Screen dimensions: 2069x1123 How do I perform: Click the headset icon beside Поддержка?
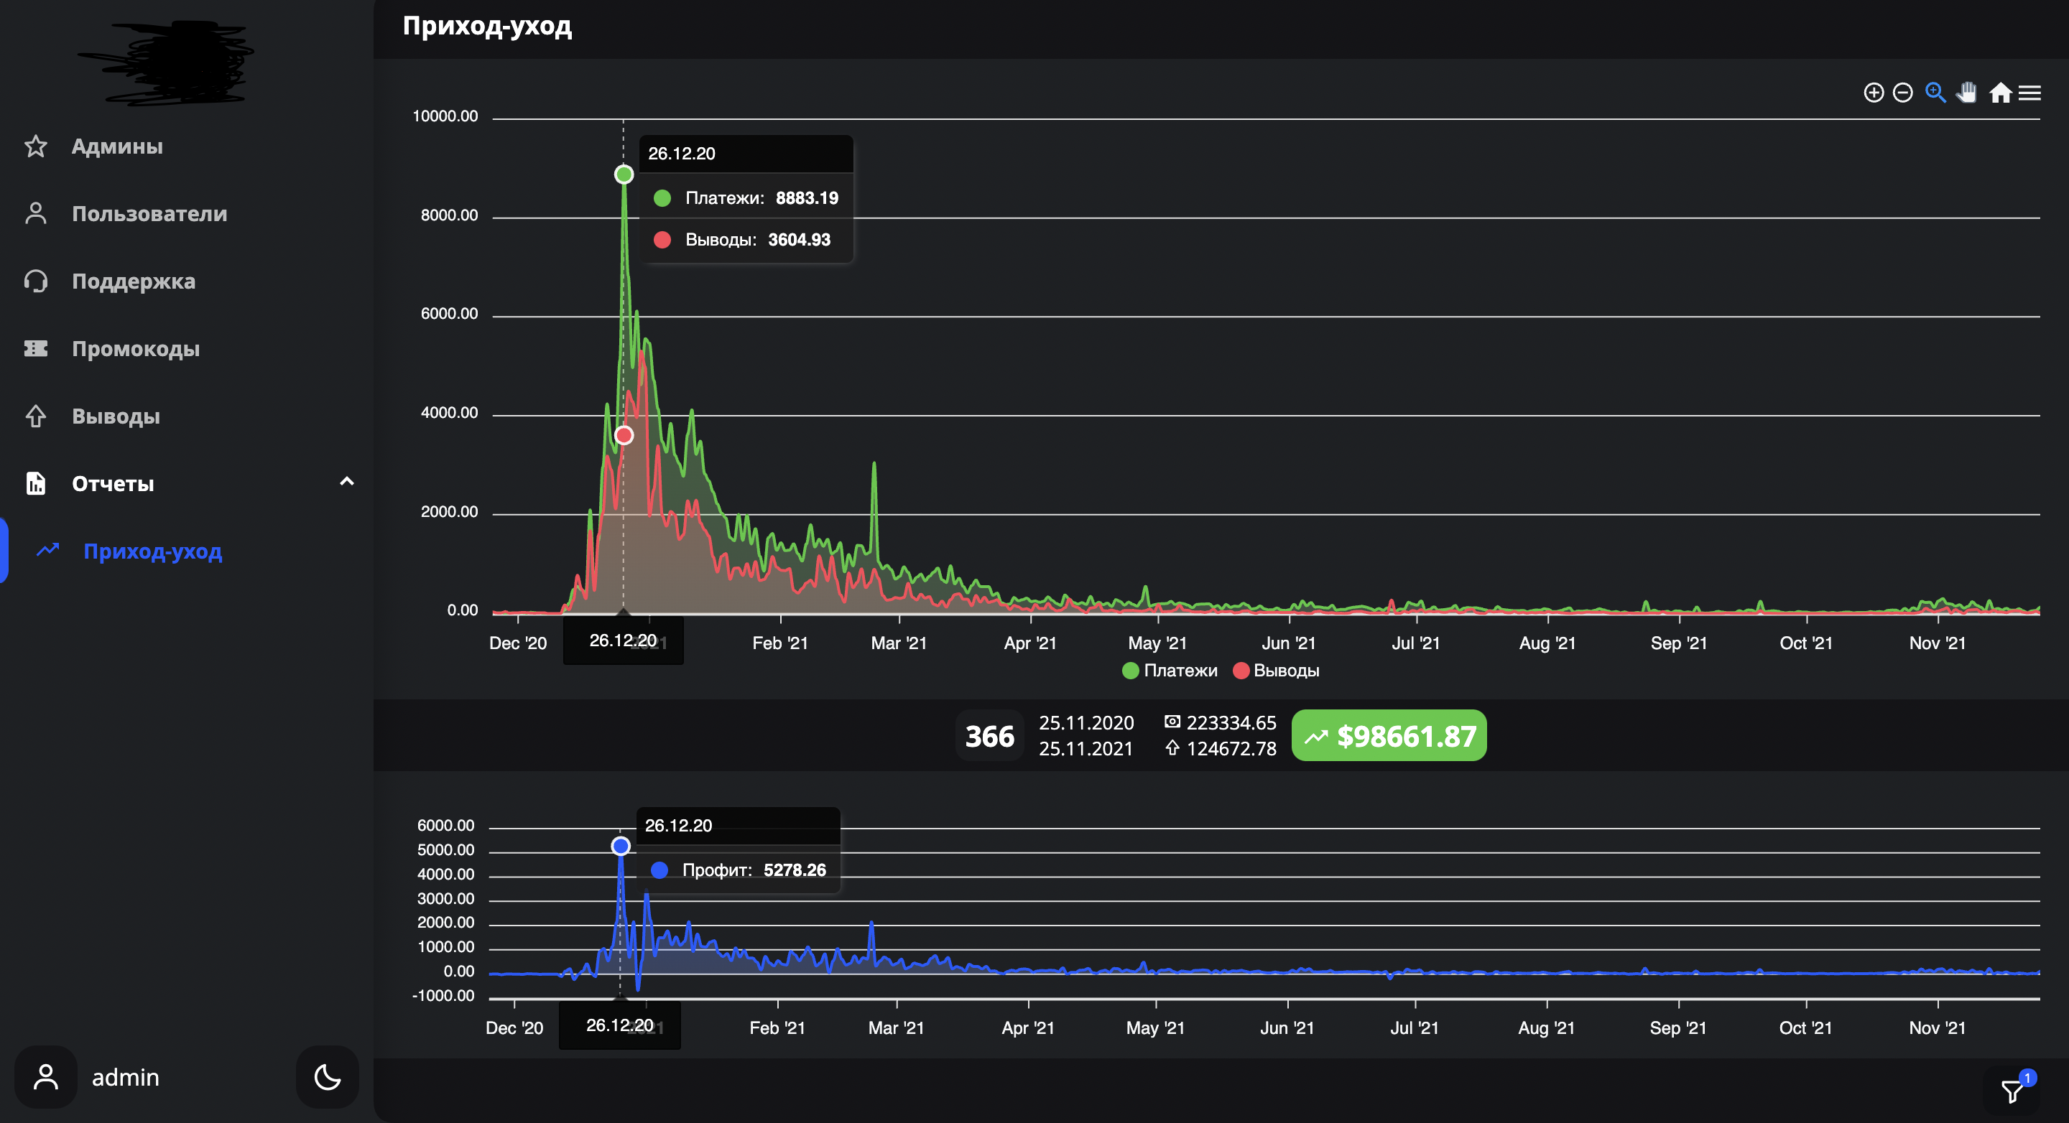[x=35, y=281]
